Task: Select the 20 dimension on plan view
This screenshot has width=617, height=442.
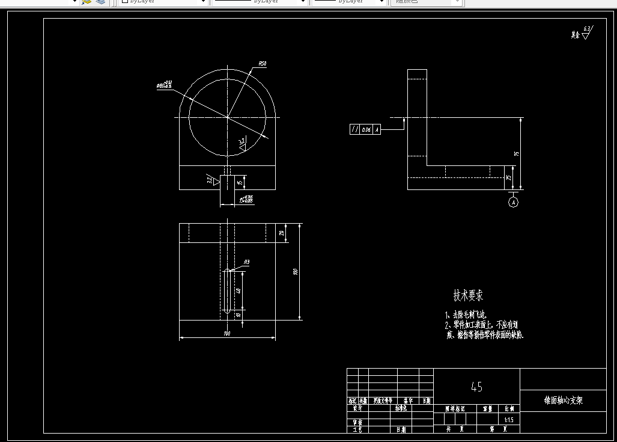Action: pyautogui.click(x=281, y=233)
